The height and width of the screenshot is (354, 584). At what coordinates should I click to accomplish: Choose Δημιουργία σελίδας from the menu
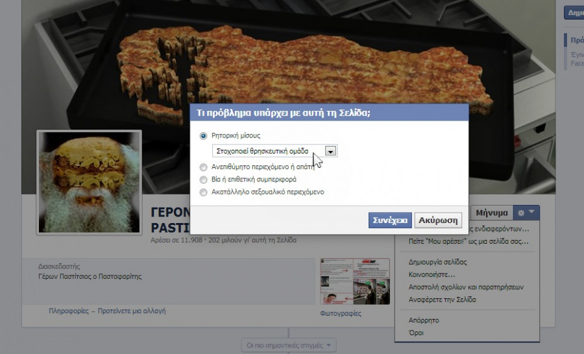(438, 262)
